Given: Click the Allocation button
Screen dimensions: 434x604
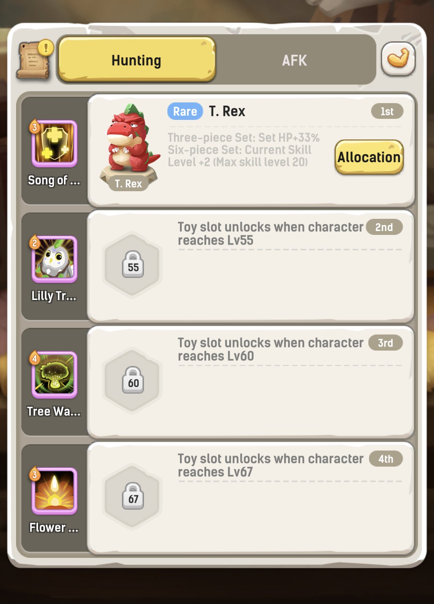Looking at the screenshot, I should (369, 157).
